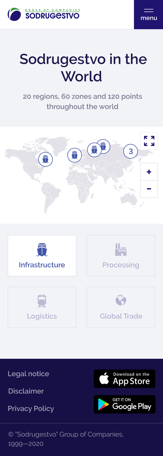Switch to the Global Trade category
Screen dimensions: 163x456
pos(121,307)
